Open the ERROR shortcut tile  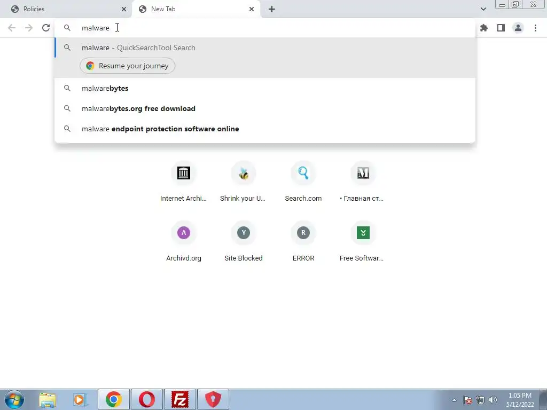[303, 241]
